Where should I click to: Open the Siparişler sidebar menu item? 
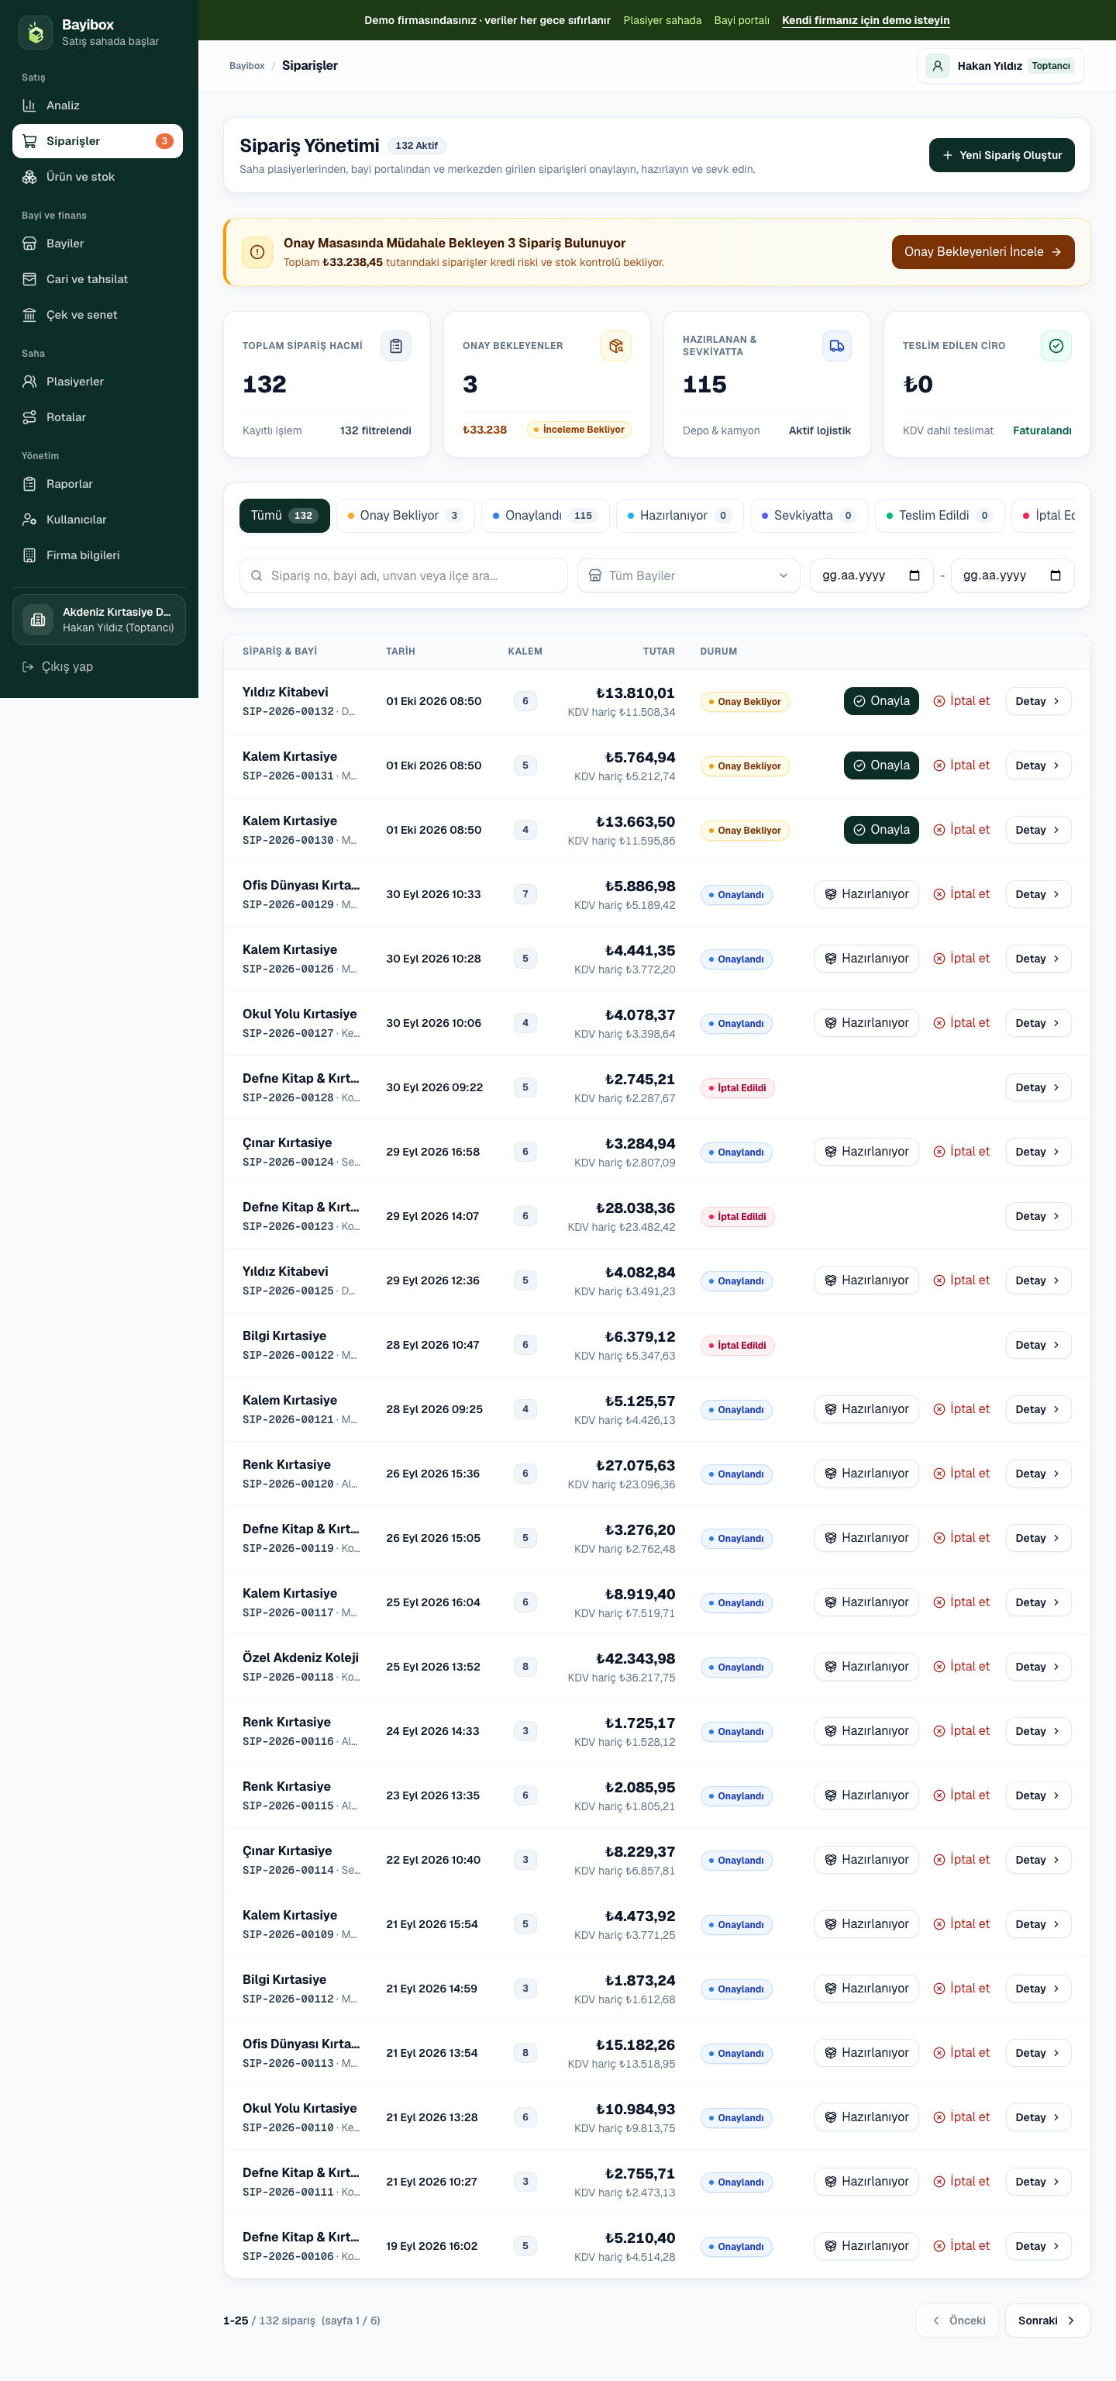(98, 141)
